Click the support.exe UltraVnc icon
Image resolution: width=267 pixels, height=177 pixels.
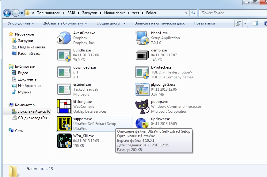[64, 124]
